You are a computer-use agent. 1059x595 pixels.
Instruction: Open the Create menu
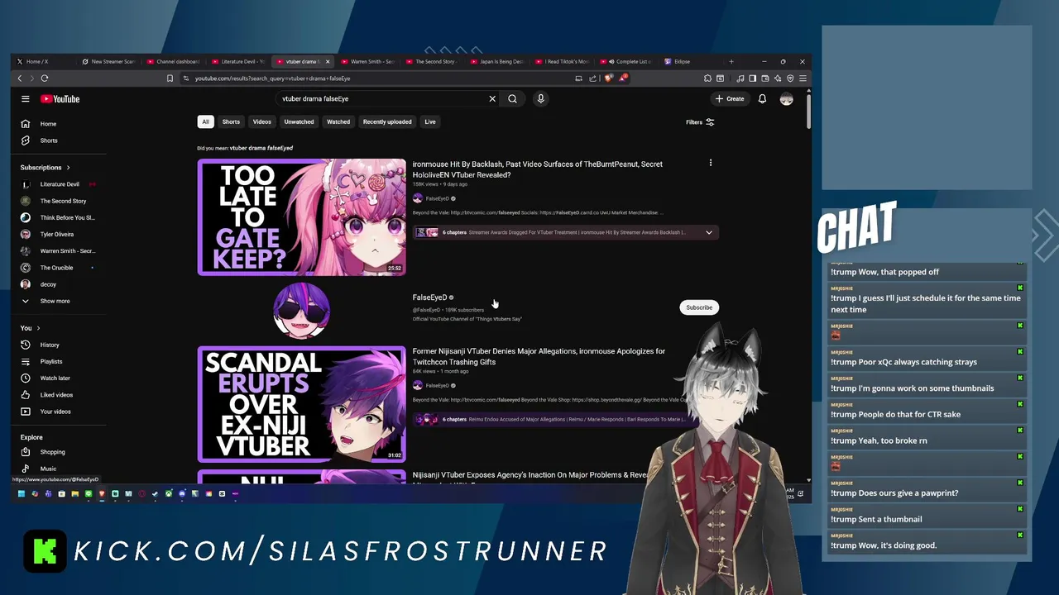[x=730, y=99]
